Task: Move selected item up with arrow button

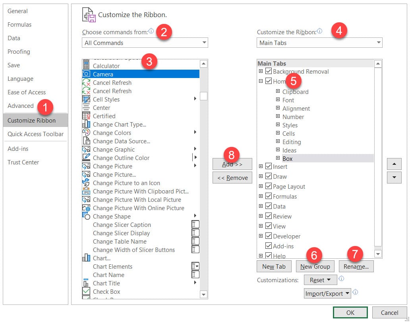Action: coord(394,164)
